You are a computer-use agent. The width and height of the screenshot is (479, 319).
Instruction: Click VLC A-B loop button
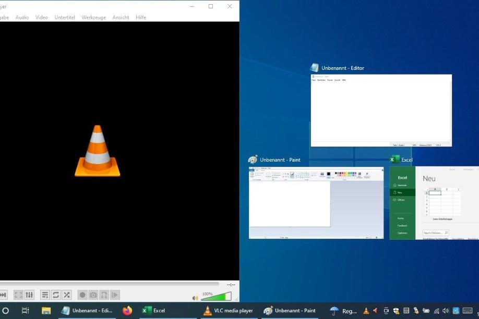click(x=104, y=295)
